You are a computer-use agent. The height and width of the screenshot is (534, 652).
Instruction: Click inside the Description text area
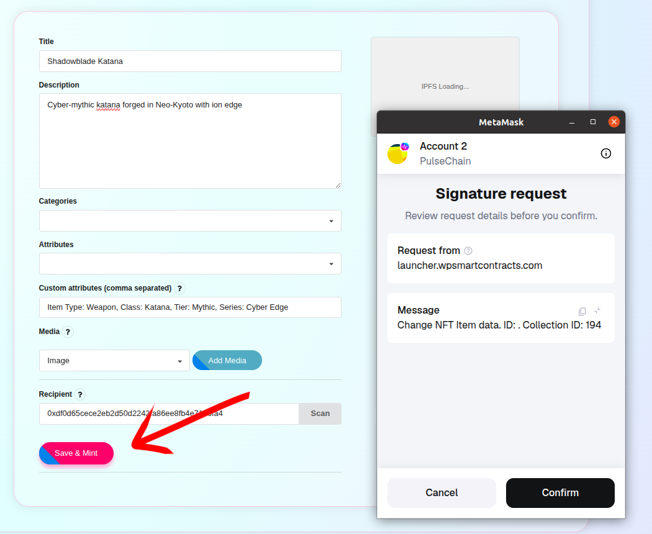(190, 140)
